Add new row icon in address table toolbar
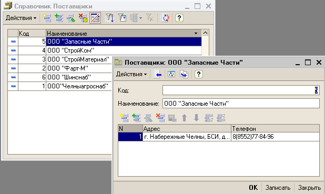 point(124,118)
